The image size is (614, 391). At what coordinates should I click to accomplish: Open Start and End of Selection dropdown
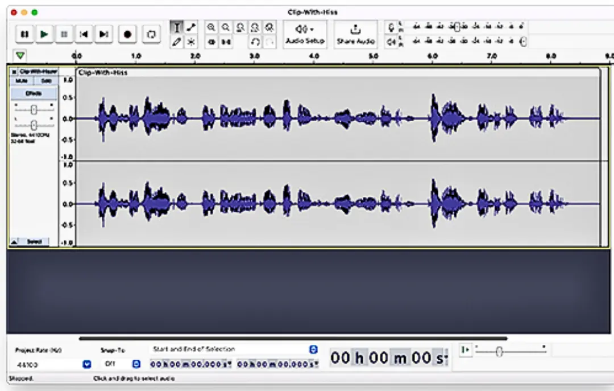point(313,349)
